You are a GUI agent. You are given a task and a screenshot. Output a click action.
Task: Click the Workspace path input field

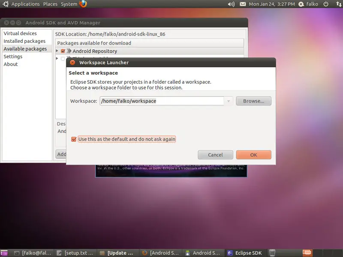coord(162,101)
